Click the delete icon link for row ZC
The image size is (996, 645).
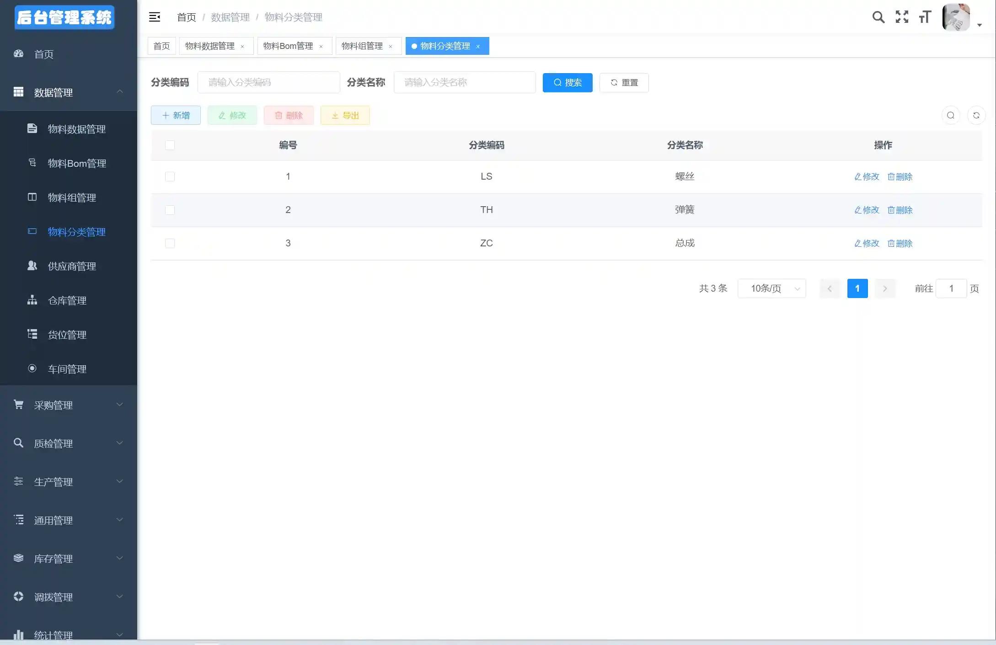900,243
